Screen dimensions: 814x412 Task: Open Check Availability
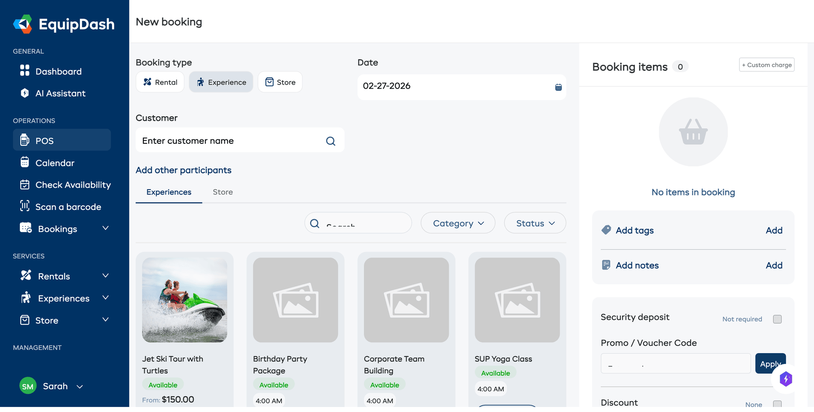tap(25, 185)
